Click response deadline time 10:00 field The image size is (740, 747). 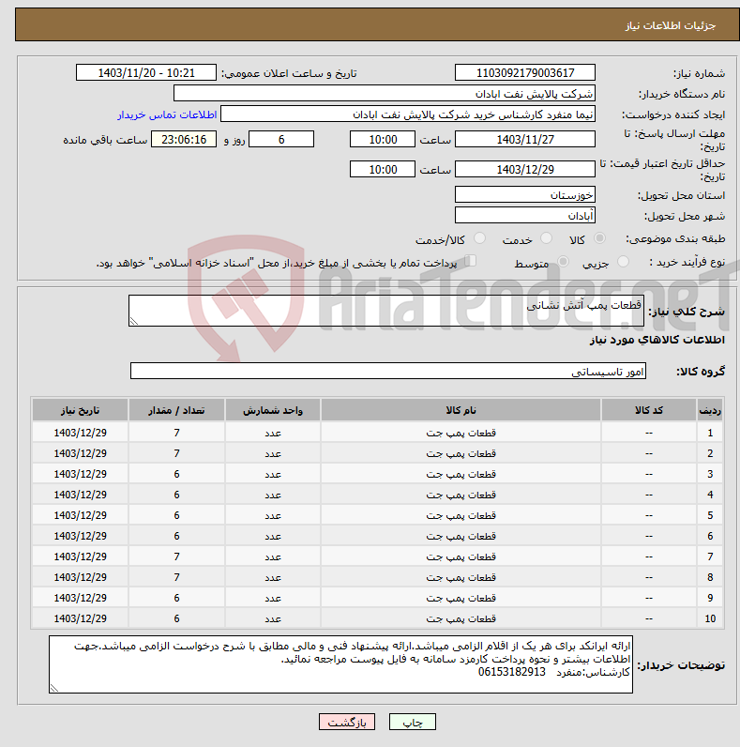click(x=383, y=140)
